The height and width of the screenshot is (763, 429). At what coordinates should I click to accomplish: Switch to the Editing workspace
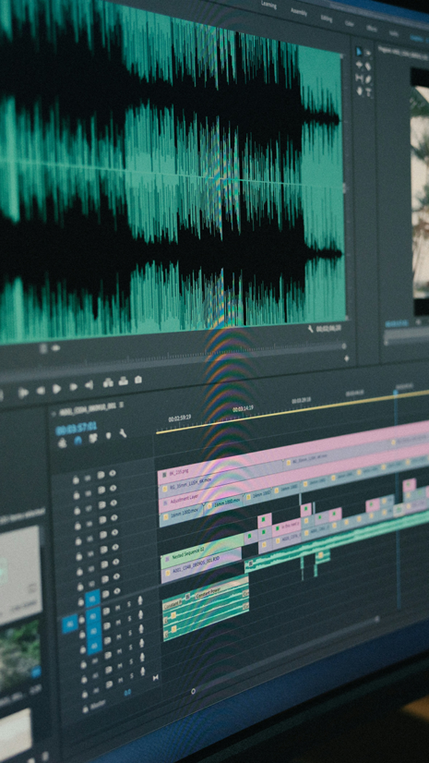coord(327,18)
